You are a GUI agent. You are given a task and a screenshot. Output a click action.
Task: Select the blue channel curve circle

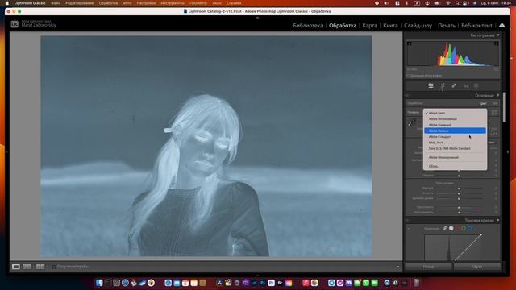(x=469, y=228)
